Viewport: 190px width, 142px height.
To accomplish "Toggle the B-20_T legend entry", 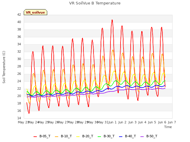I will tap(85, 136).
